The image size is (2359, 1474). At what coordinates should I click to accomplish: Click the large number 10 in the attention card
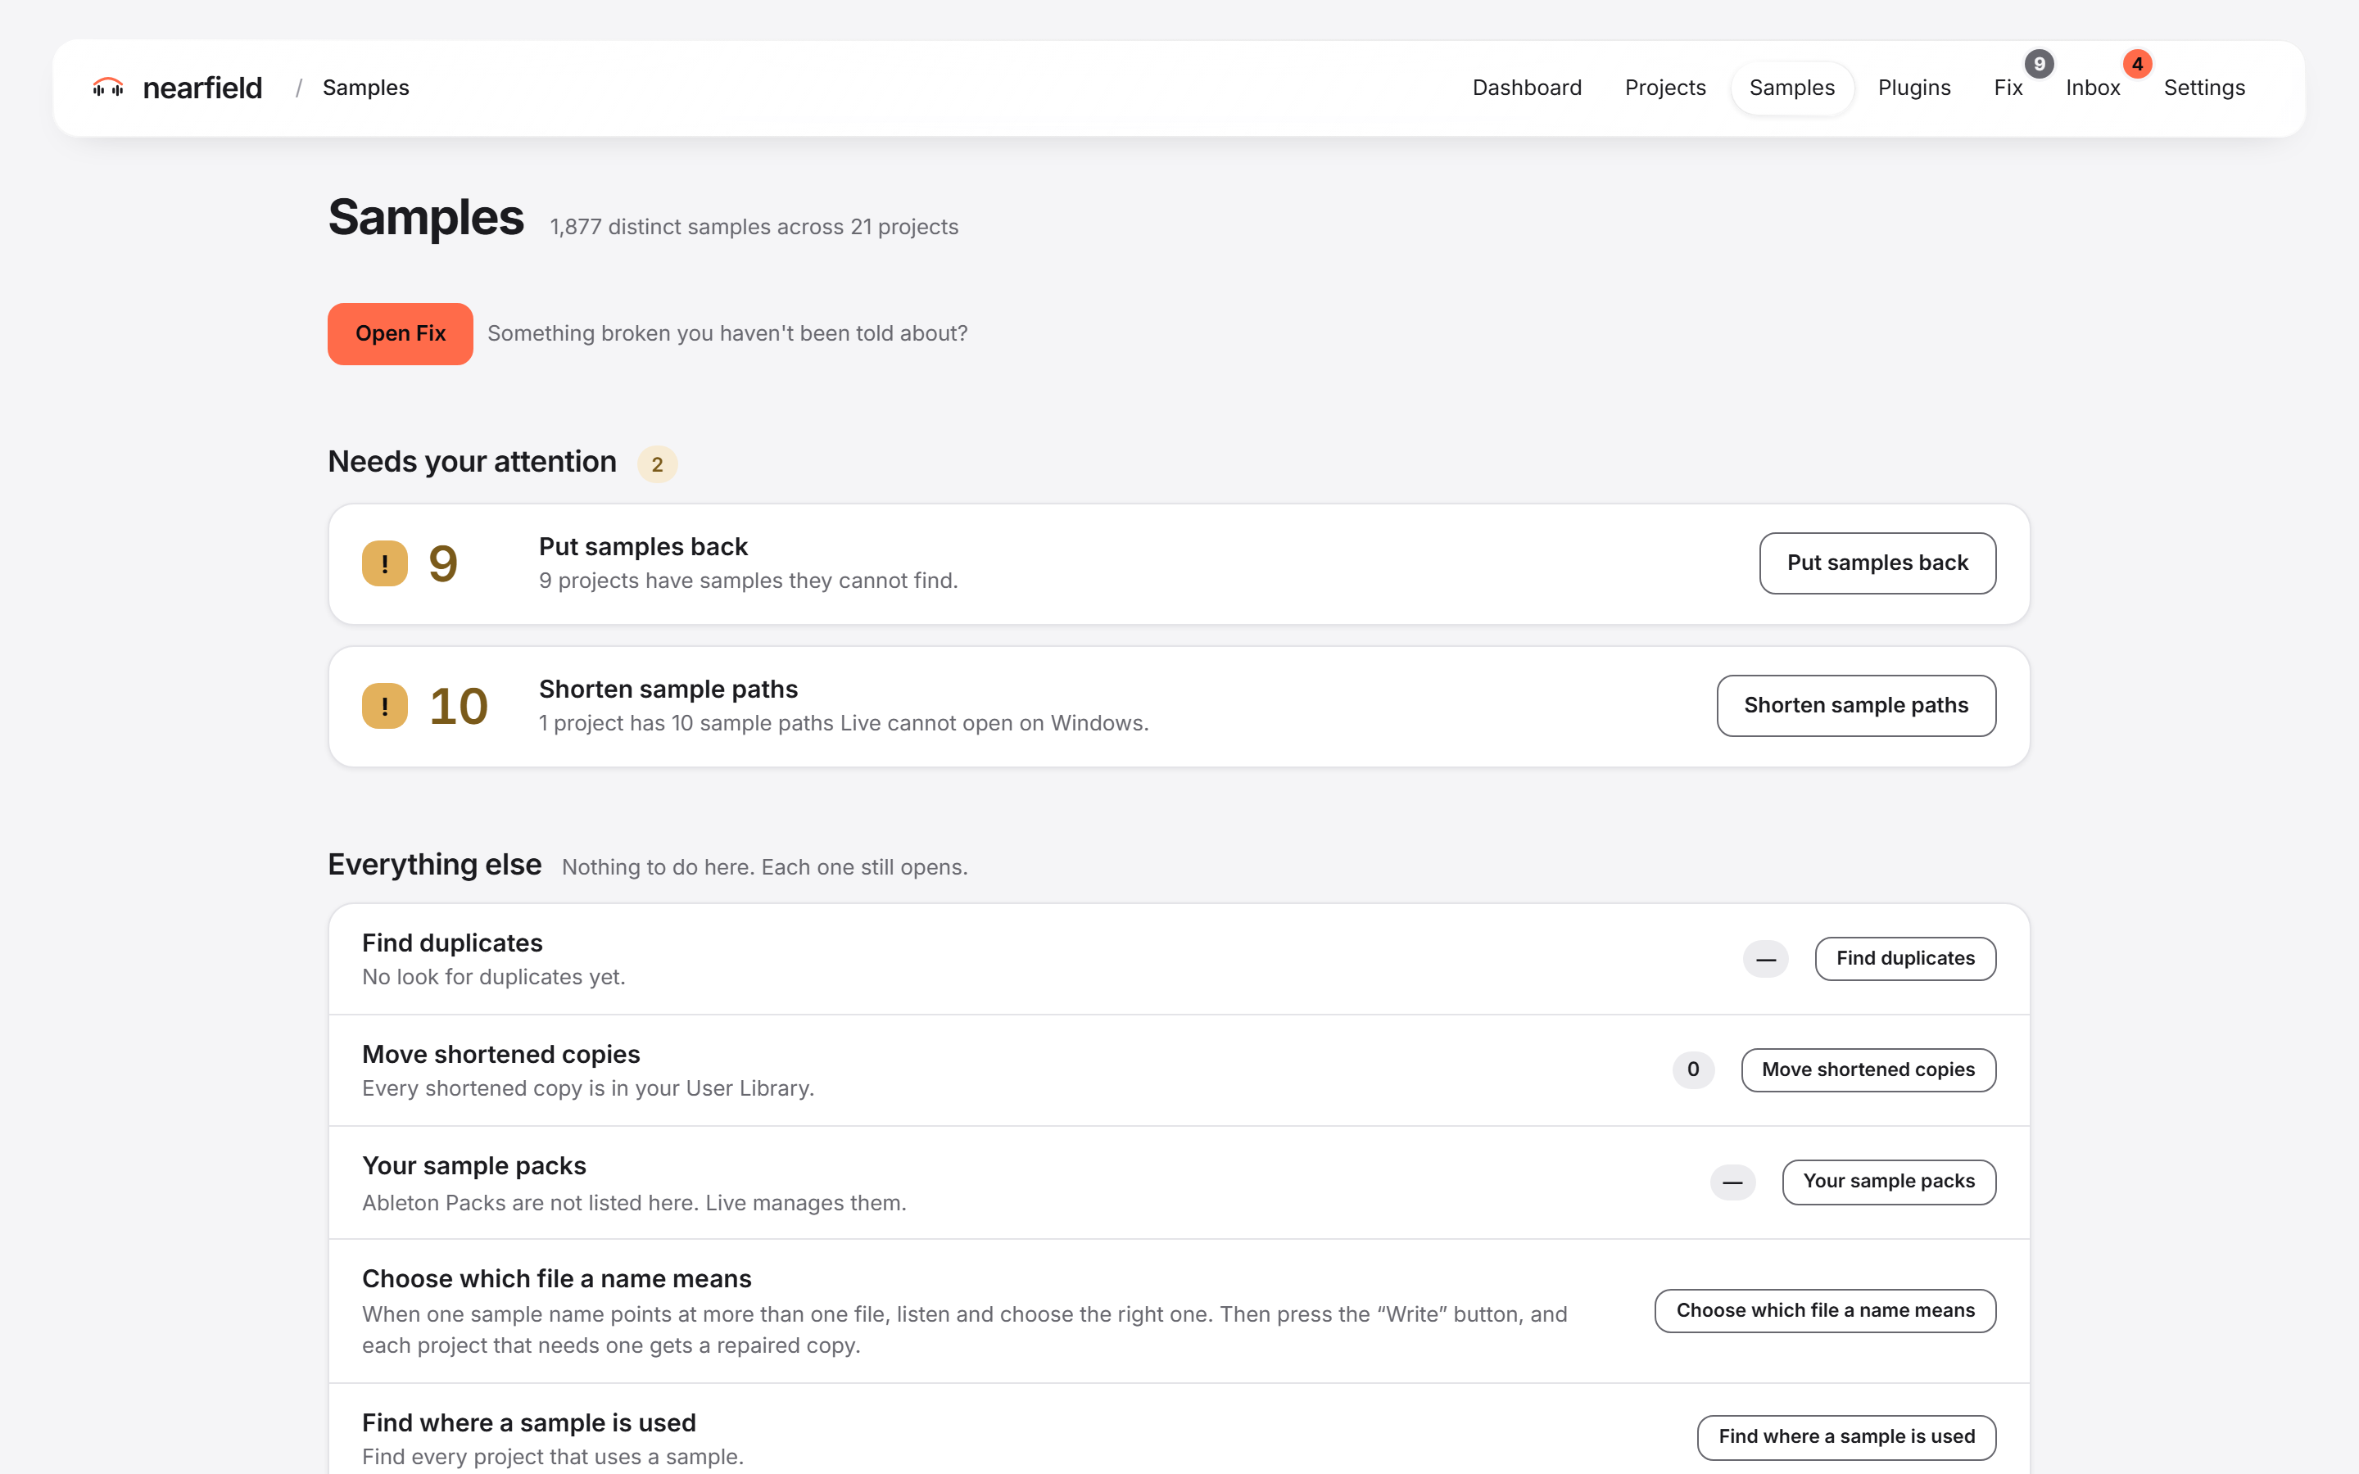[x=458, y=706]
